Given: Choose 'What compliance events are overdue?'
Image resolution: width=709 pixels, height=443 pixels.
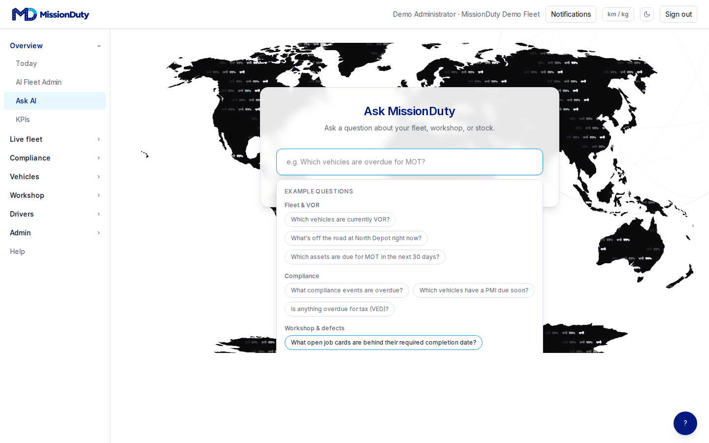Looking at the screenshot, I should point(347,290).
